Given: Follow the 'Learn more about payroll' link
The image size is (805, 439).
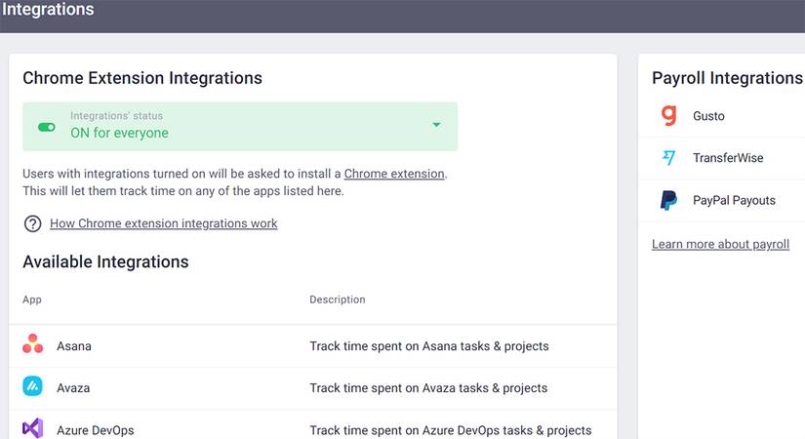Looking at the screenshot, I should point(720,244).
